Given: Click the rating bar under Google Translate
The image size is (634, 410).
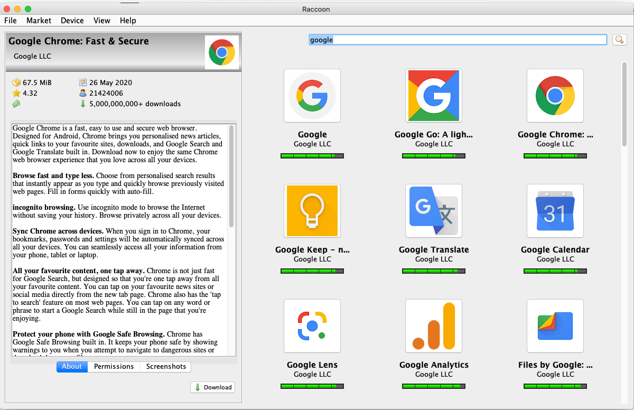Looking at the screenshot, I should point(434,271).
